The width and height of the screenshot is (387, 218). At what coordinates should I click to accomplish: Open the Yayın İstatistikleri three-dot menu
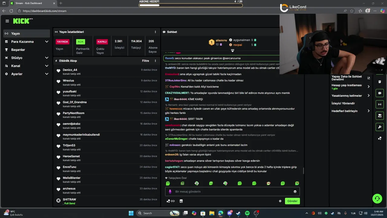pyautogui.click(x=155, y=32)
